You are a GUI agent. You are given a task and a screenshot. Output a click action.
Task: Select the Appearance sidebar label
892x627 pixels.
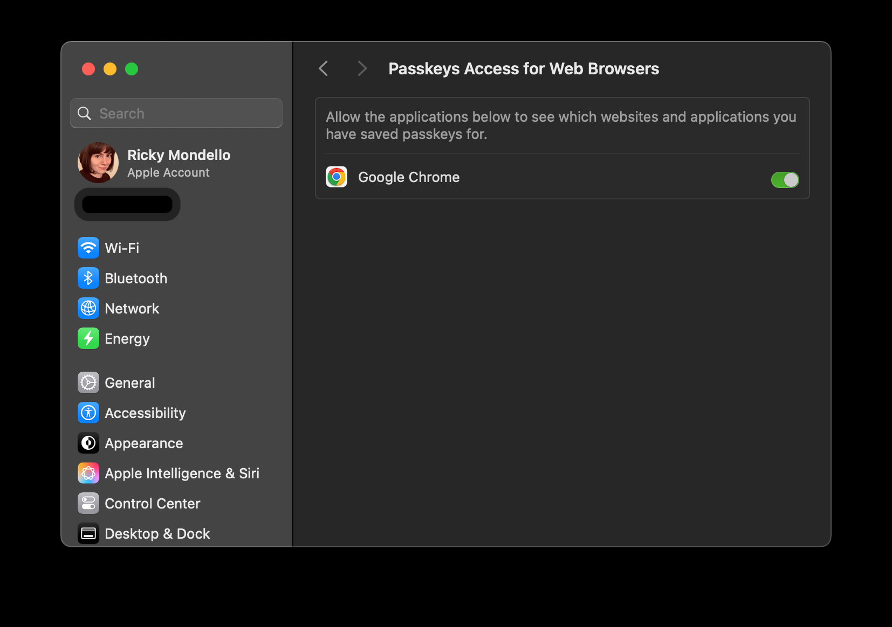tap(144, 443)
